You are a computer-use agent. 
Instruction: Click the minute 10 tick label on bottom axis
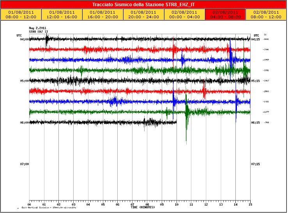(177, 204)
